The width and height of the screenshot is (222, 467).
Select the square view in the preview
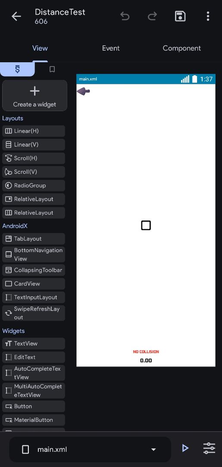[x=146, y=225]
